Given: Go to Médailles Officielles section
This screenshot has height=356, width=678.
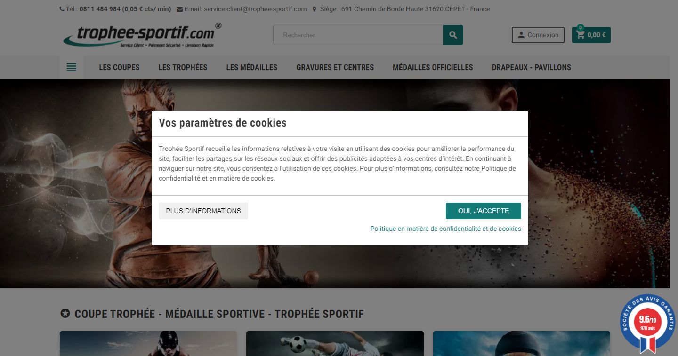Looking at the screenshot, I should pos(433,67).
